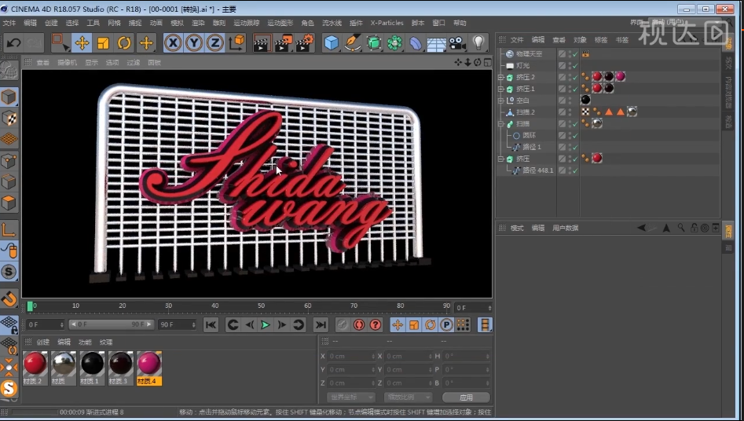Image resolution: width=744 pixels, height=421 pixels.
Task: Activate the Move tool in toolbar
Action: pos(82,43)
